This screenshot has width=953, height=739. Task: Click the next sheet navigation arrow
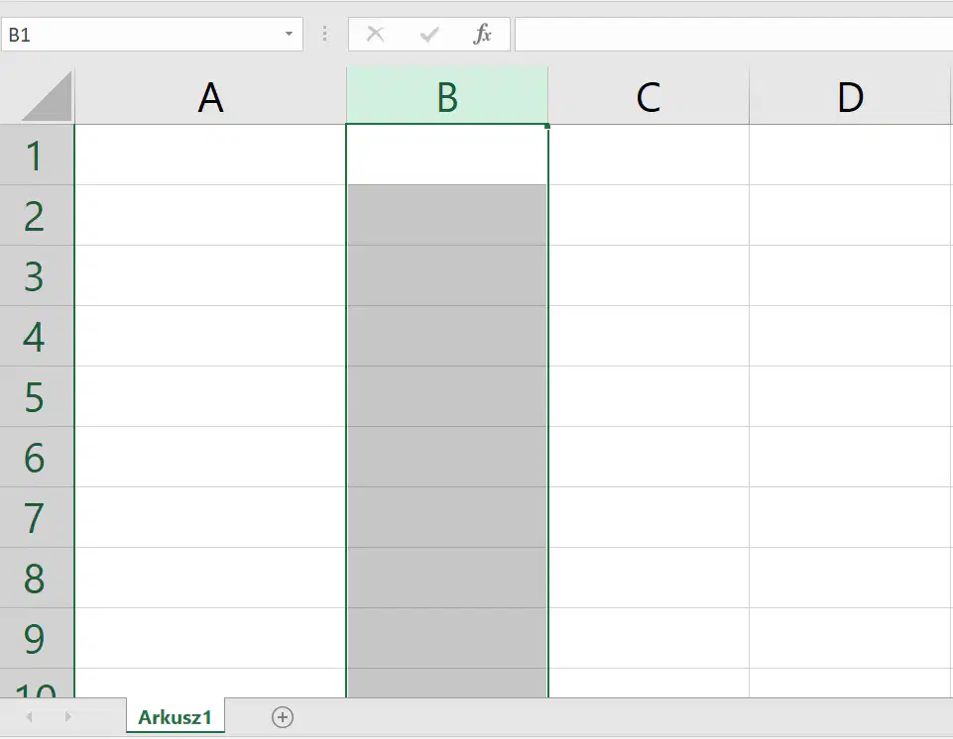67,717
